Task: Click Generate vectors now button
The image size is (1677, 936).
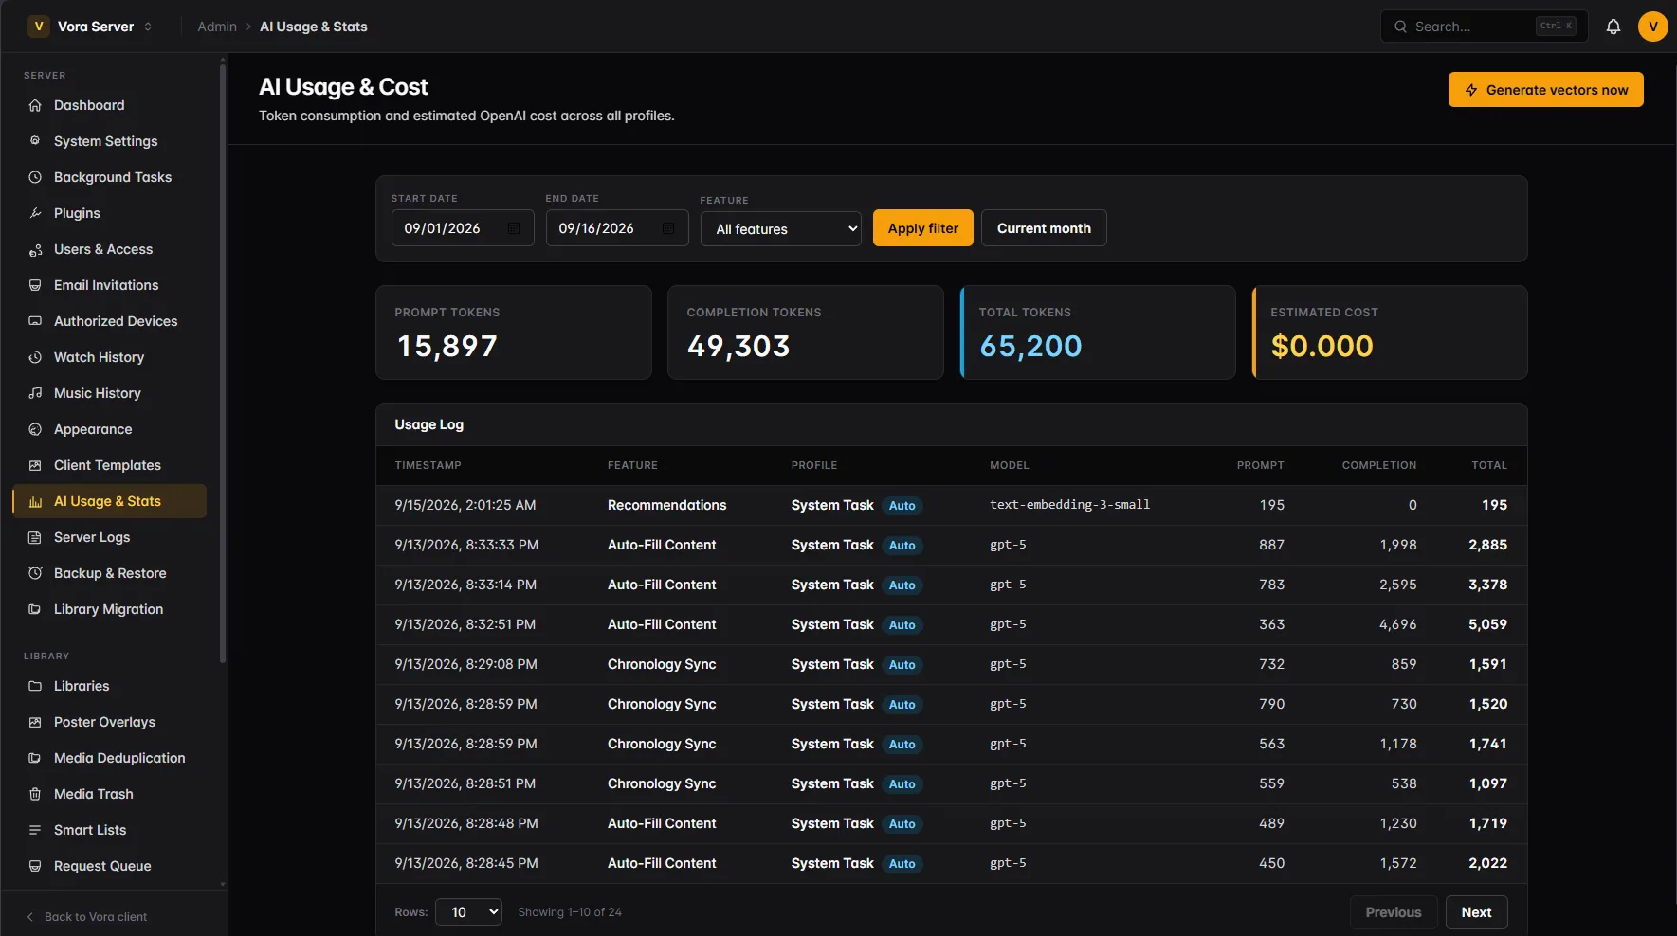Action: (1545, 90)
